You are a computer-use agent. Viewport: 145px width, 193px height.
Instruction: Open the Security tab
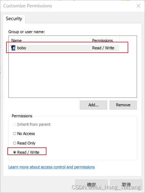14,19
